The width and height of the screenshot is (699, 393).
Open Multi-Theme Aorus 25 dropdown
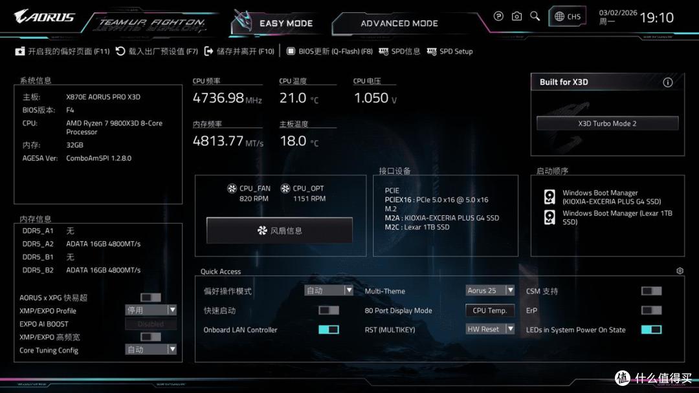coord(490,291)
